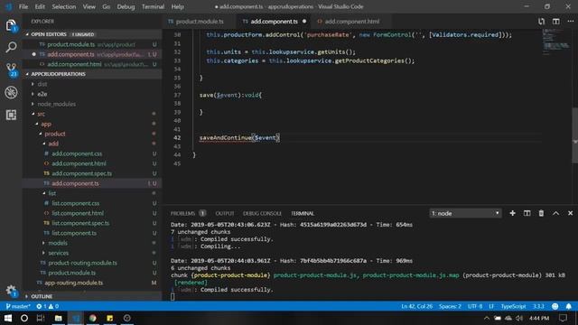Open the Explorer view in activity bar

(11, 25)
